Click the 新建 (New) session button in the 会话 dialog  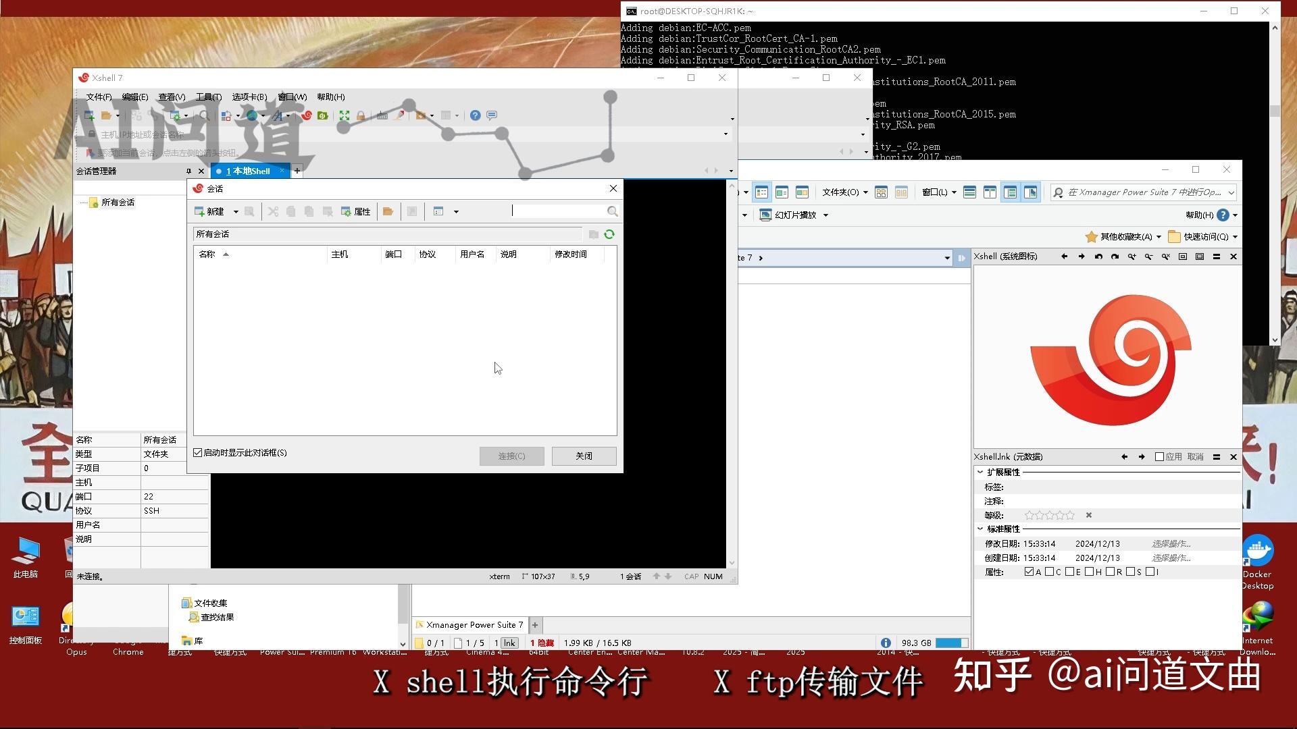coord(209,211)
